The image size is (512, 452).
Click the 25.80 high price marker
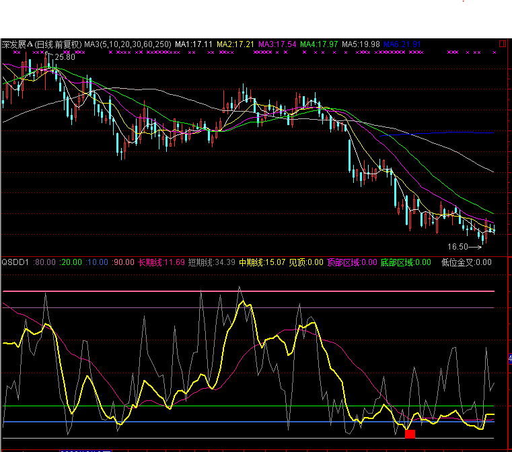coord(65,58)
